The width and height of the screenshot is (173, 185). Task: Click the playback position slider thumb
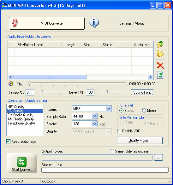tap(29, 83)
